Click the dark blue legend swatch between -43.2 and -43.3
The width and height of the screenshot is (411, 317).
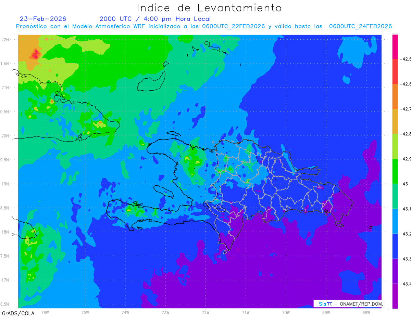395,246
